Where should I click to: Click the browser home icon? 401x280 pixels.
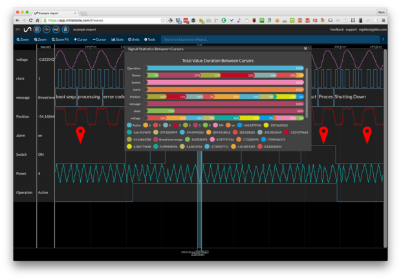[x=38, y=20]
